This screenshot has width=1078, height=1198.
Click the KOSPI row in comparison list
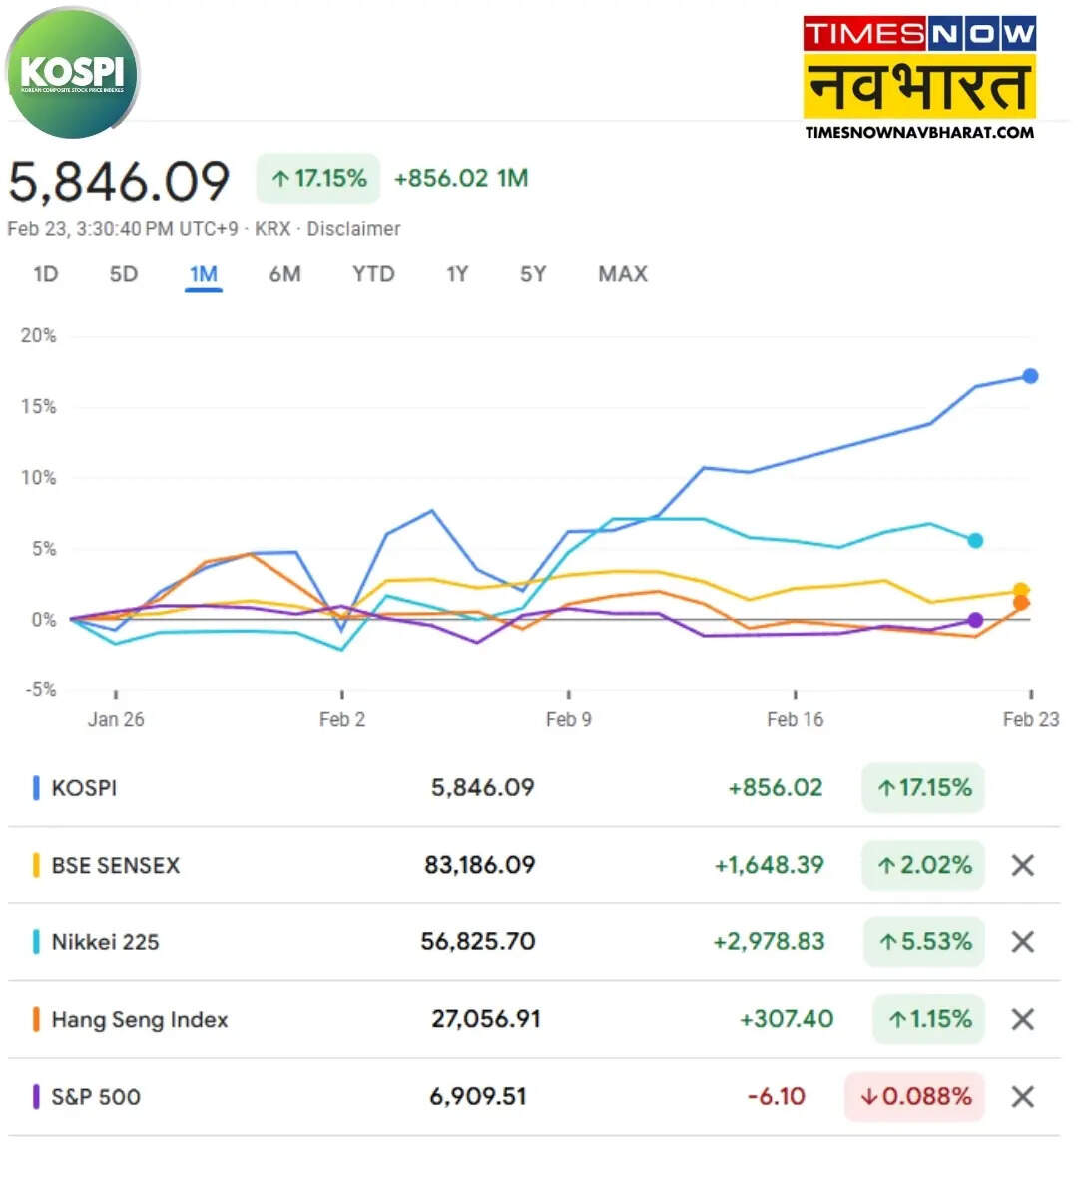point(84,788)
